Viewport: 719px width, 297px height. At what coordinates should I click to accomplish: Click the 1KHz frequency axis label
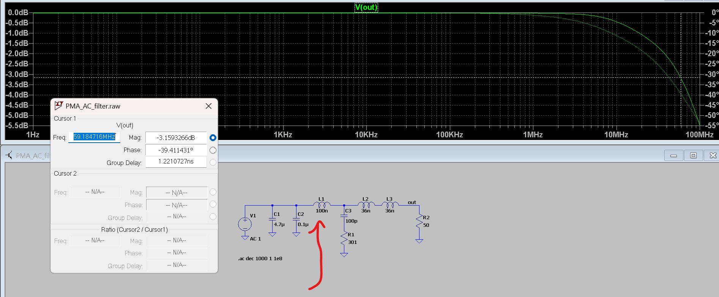283,135
